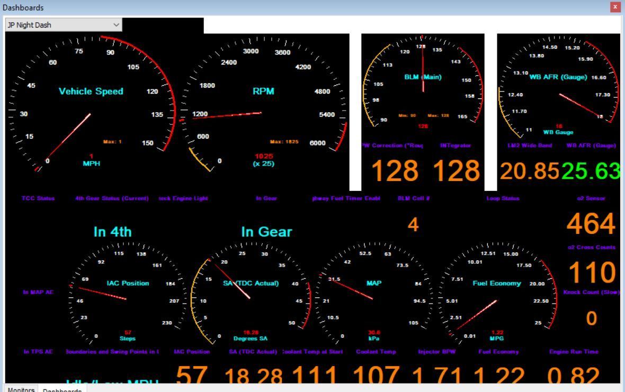The width and height of the screenshot is (625, 392).
Task: Switch to the Monitors tab
Action: tap(21, 390)
